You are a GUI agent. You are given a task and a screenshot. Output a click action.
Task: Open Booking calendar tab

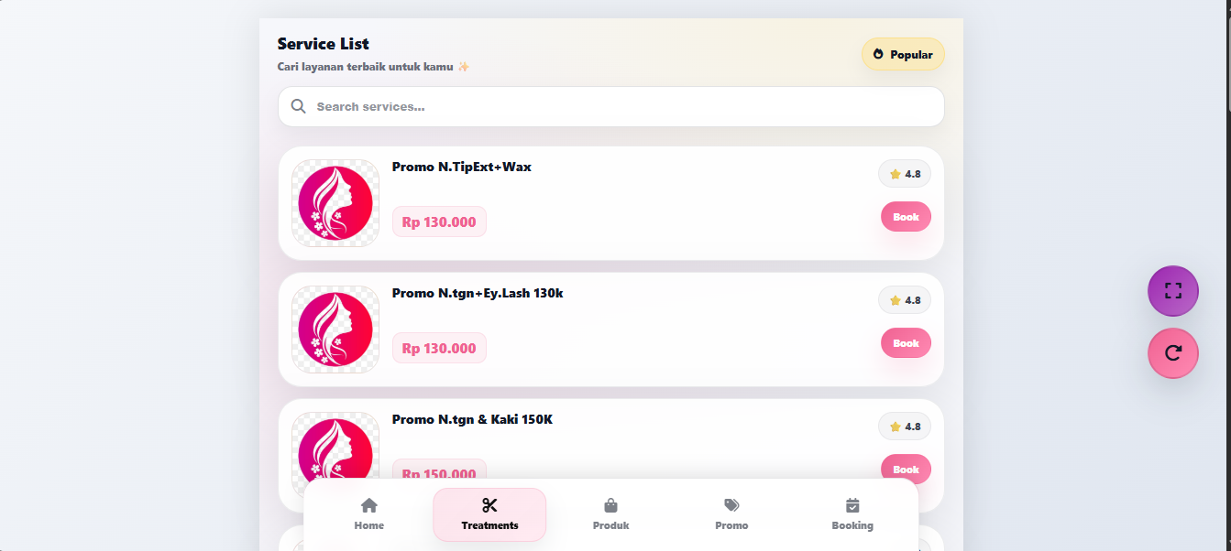tap(852, 513)
